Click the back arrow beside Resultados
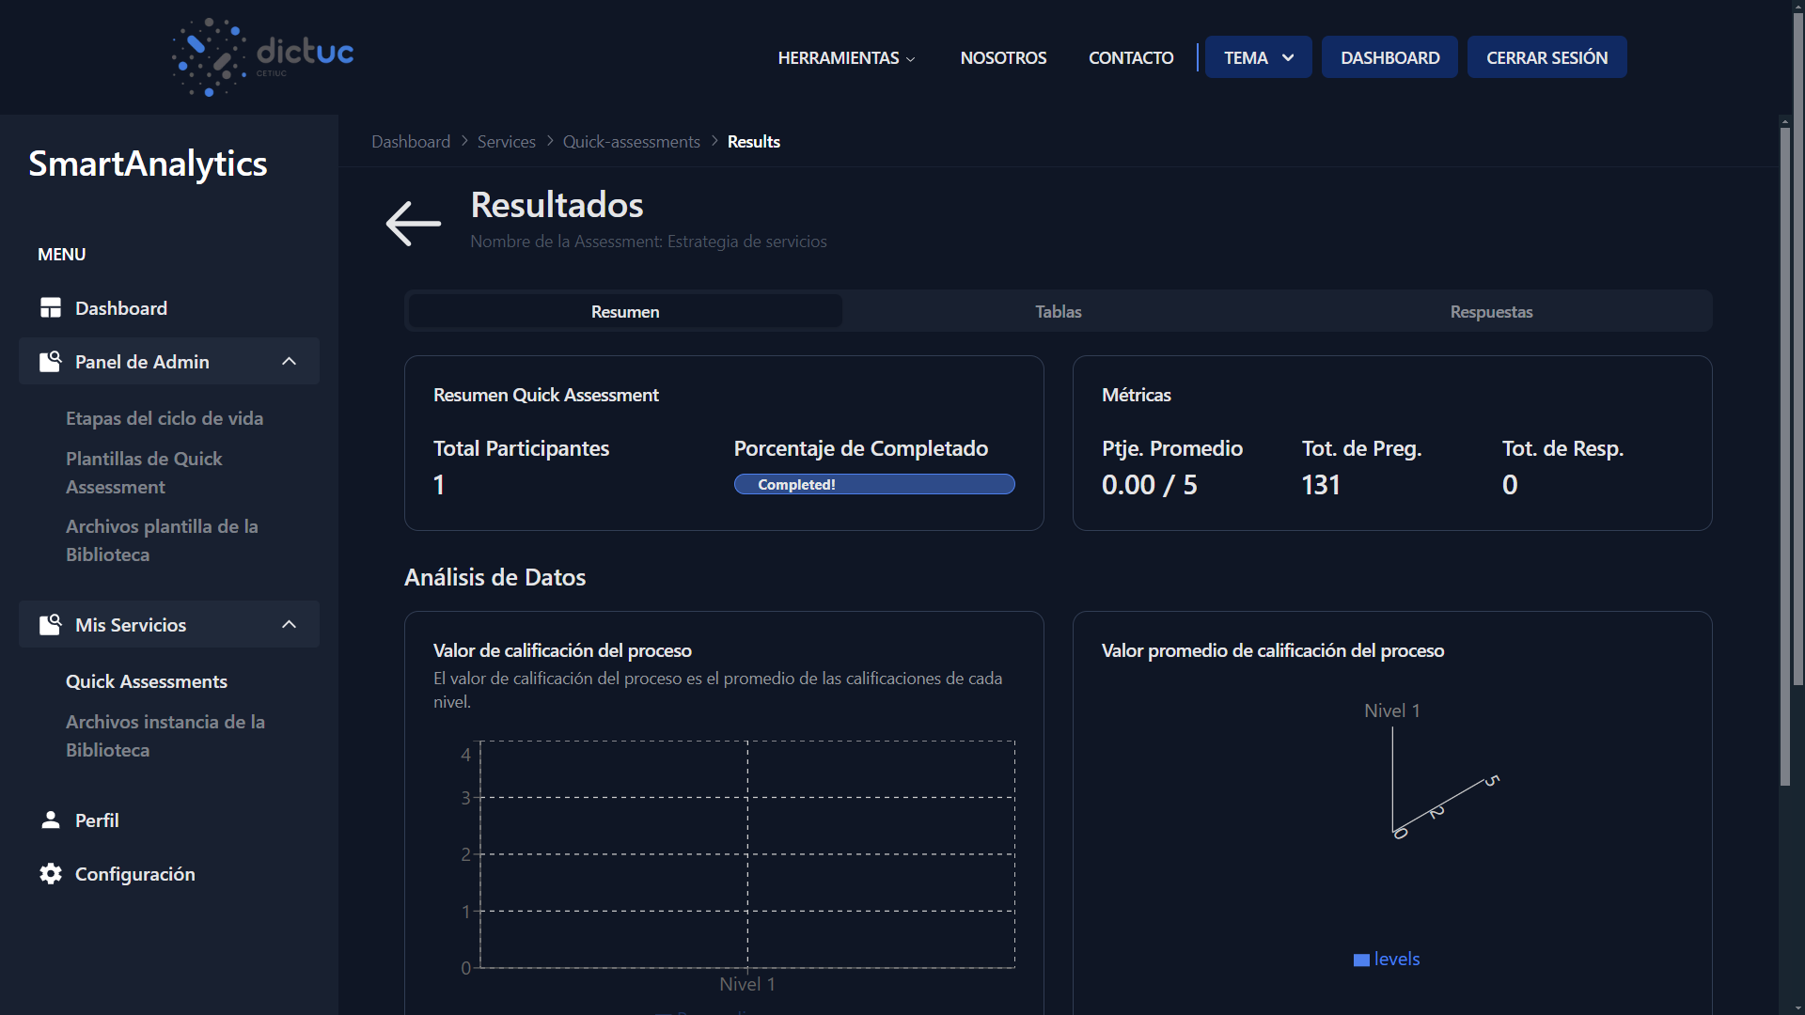Image resolution: width=1805 pixels, height=1015 pixels. point(412,224)
